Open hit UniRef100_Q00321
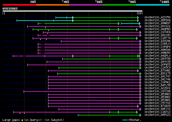The height and width of the screenshot is (122, 172). coord(157,26)
